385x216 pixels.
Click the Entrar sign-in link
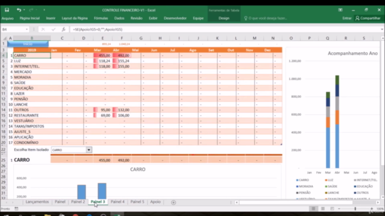pyautogui.click(x=346, y=18)
